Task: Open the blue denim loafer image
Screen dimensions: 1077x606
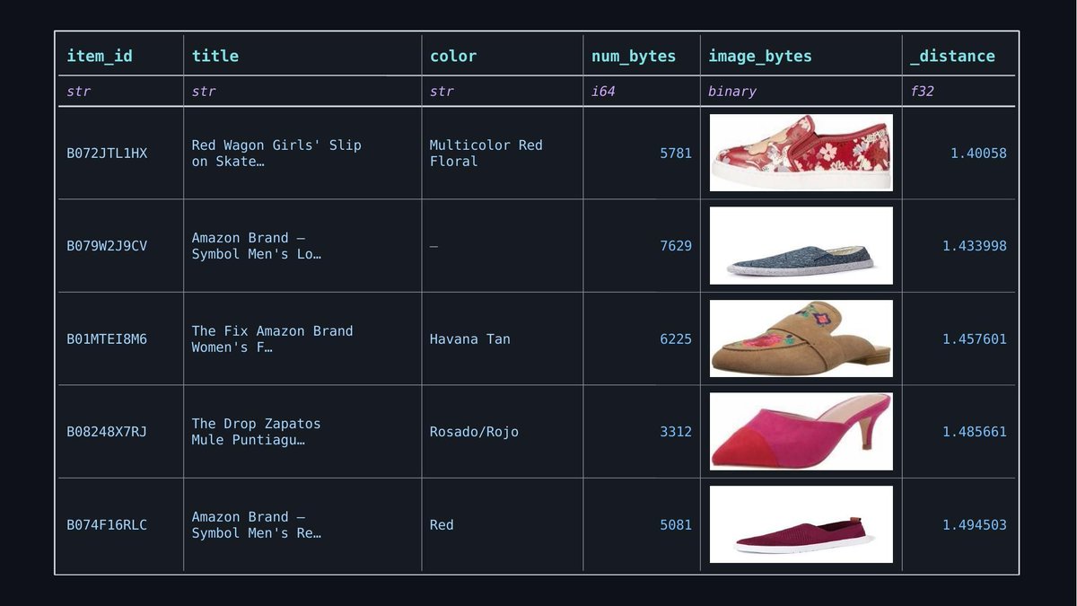Action: (x=801, y=246)
